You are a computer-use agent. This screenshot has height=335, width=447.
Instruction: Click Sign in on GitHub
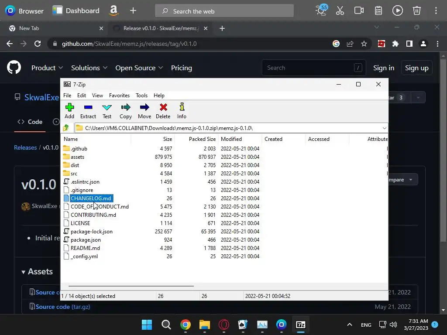tap(384, 68)
